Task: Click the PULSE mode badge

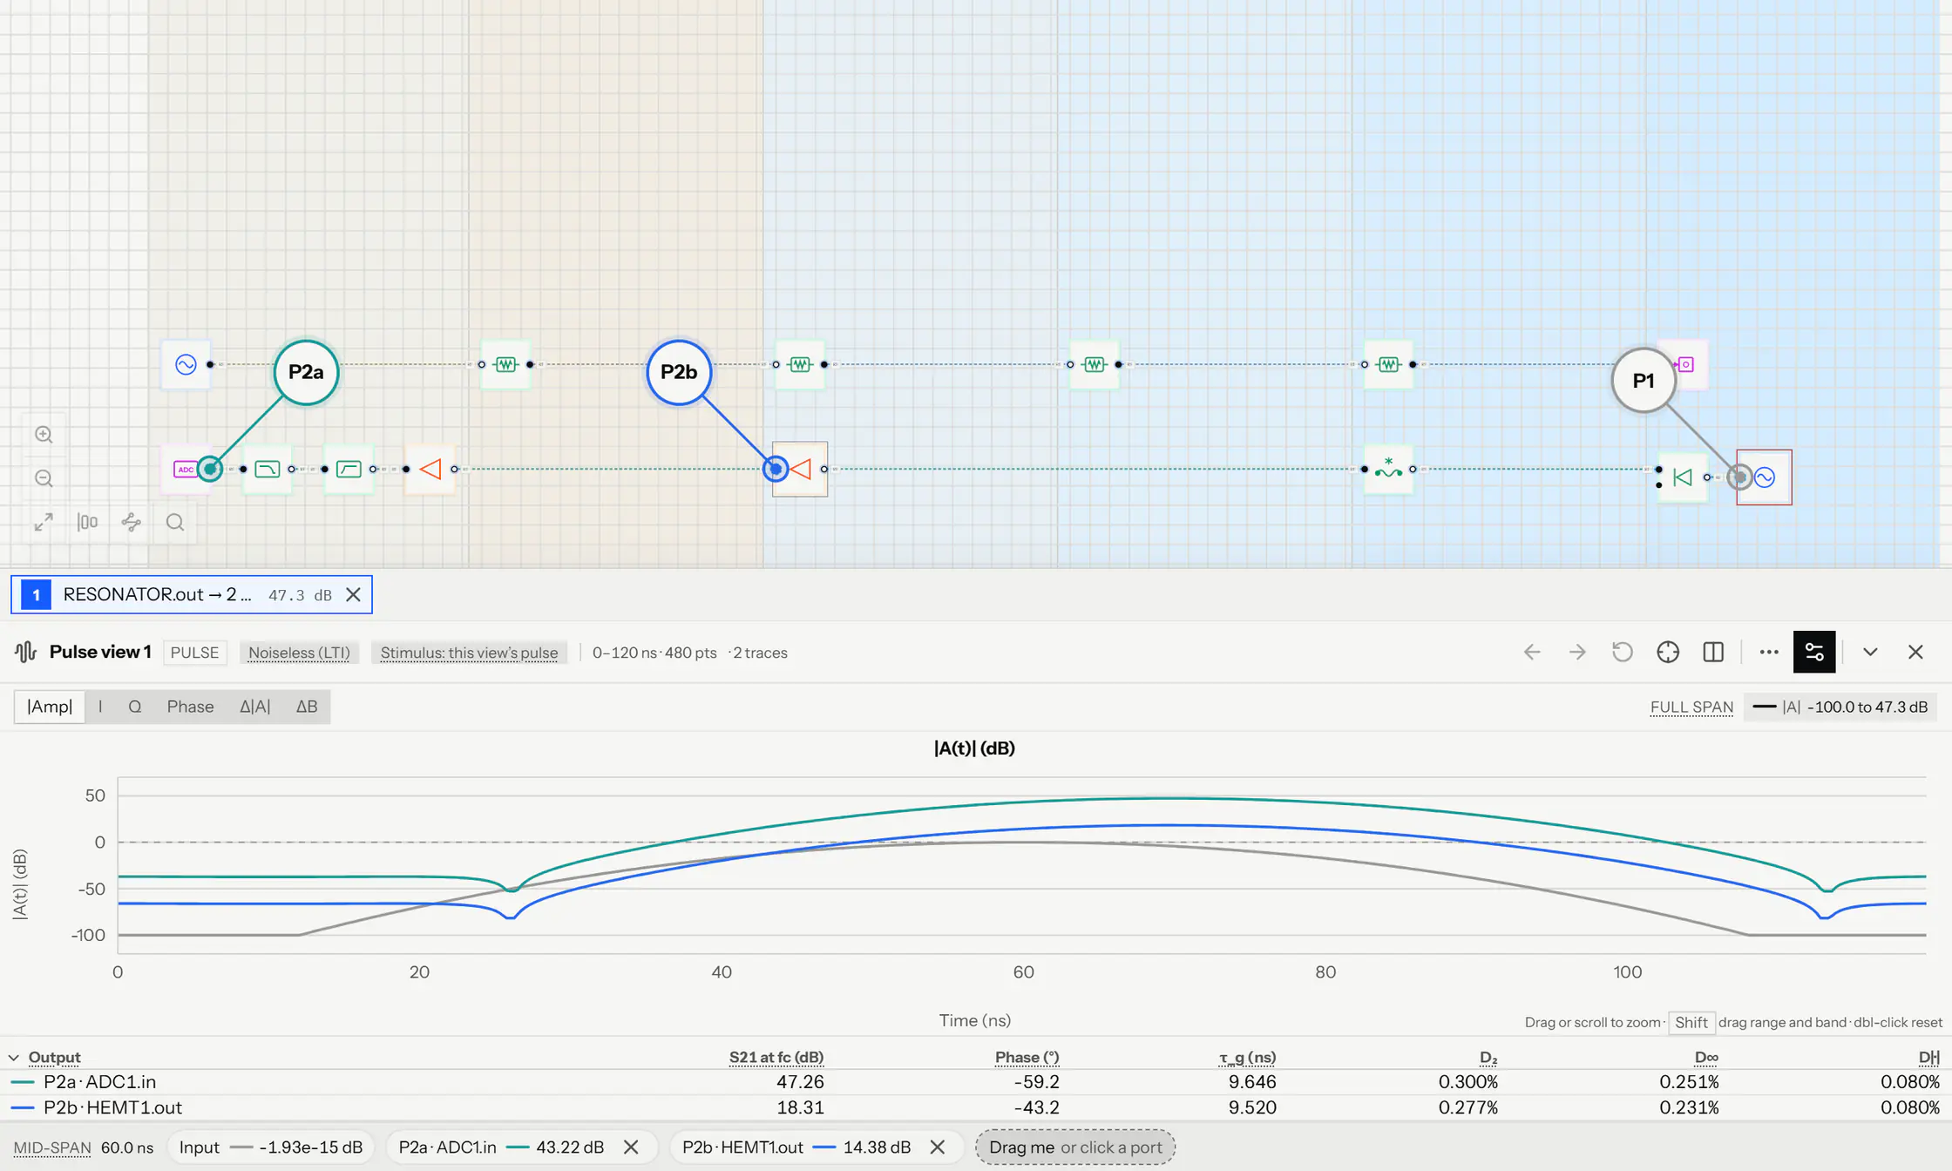Action: 194,653
